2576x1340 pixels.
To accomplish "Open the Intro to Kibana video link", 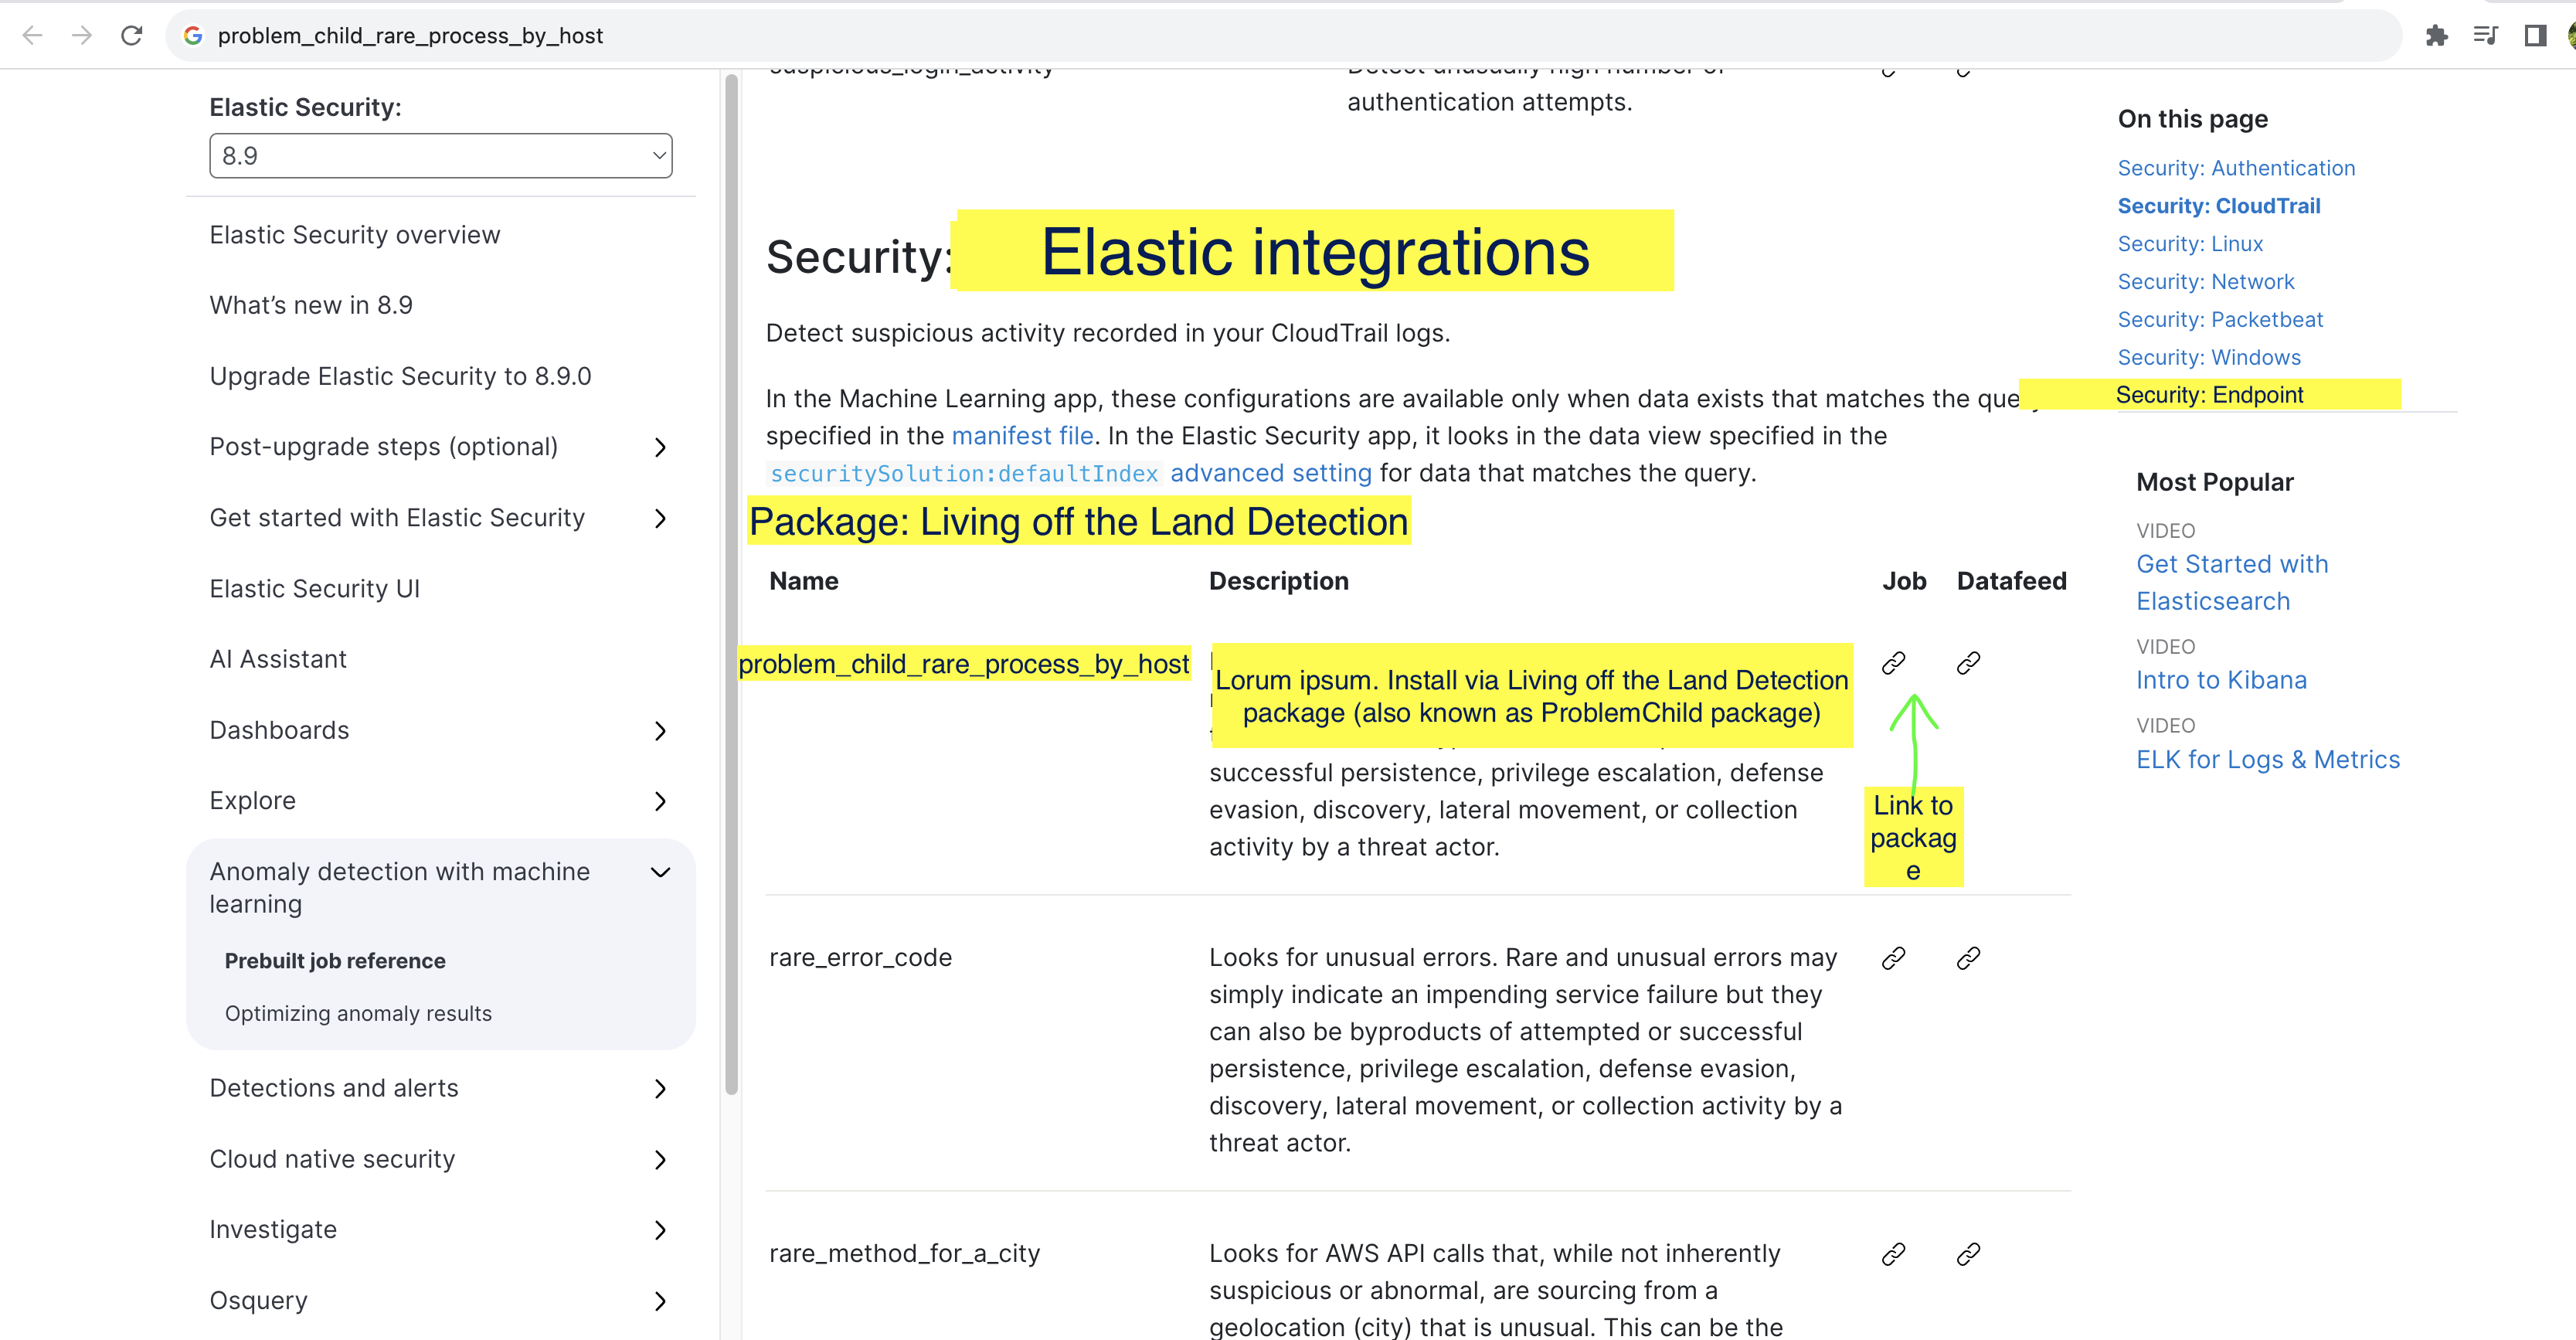I will pyautogui.click(x=2222, y=679).
